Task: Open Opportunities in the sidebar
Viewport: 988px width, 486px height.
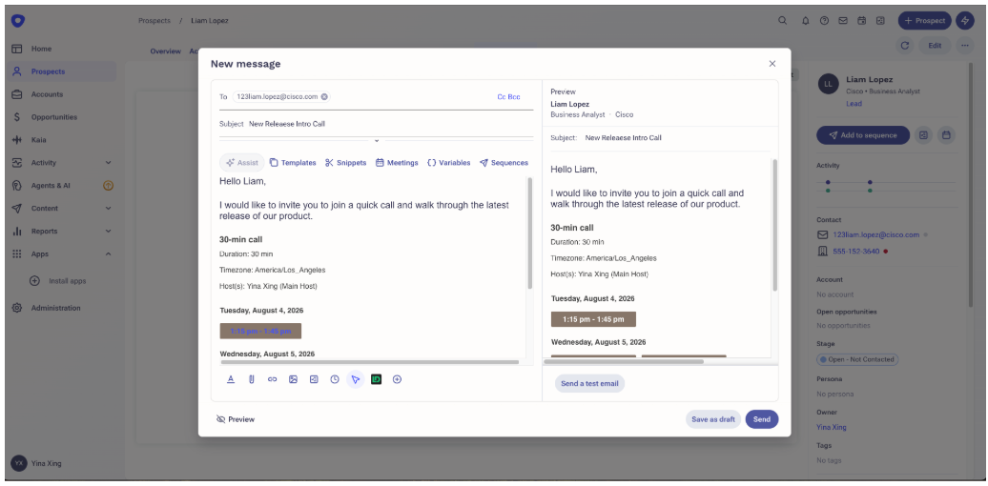Action: pos(62,117)
